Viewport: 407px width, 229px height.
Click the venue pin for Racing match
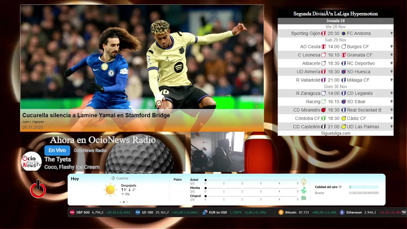click(391, 101)
